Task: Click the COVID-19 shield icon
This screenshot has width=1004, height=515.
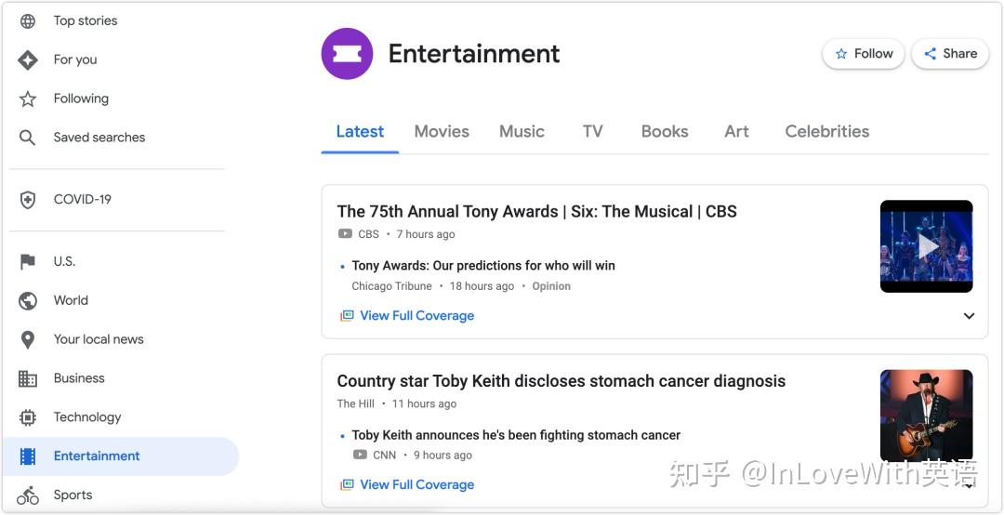Action: coord(28,199)
